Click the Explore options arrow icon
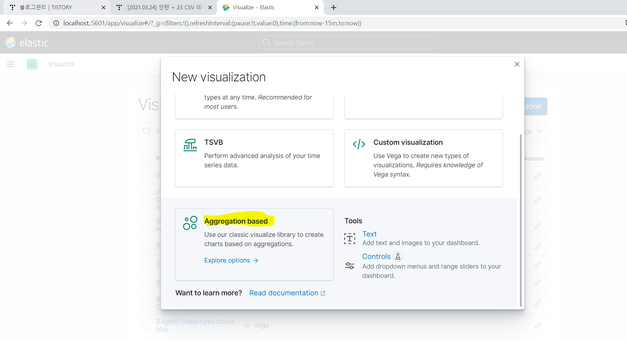627x341 pixels. (x=256, y=261)
